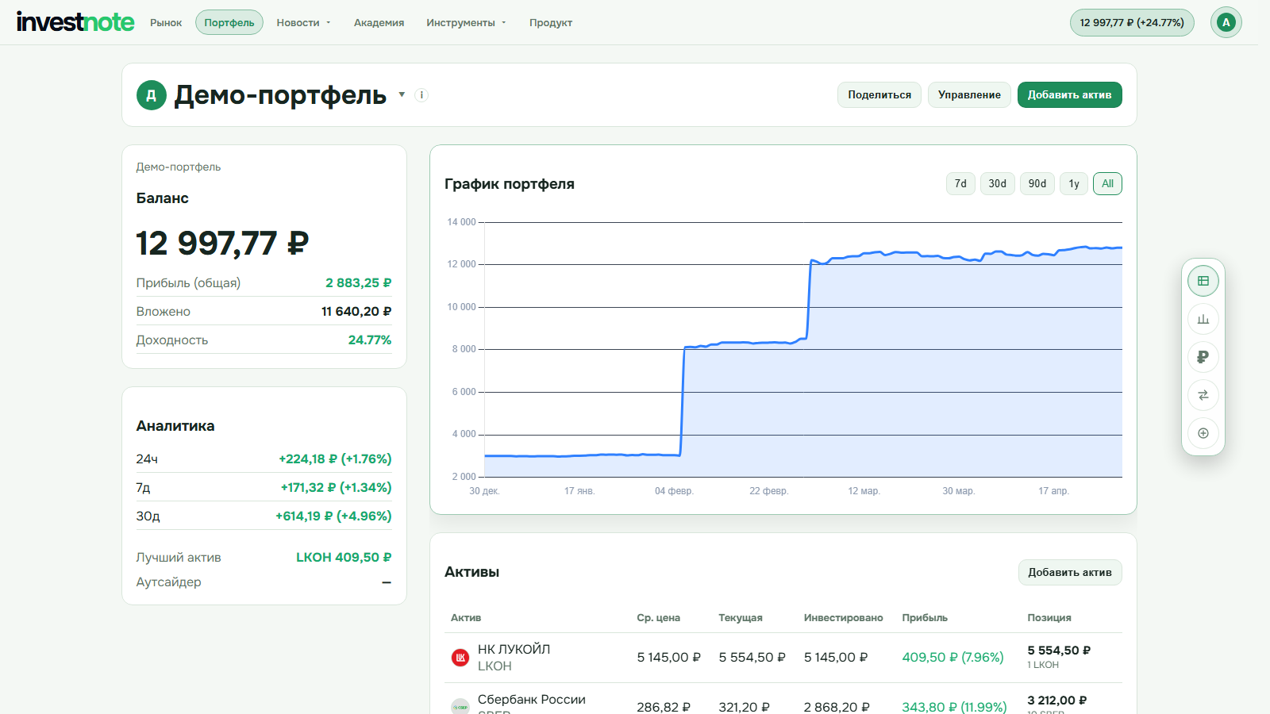Select the ruble currency icon in side toolbar

click(1203, 357)
